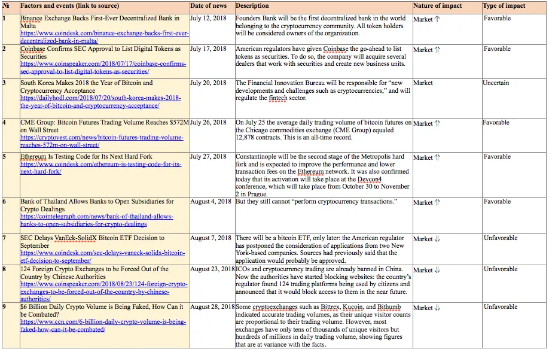
Task: Click 'Unfavorable' in the $6 Billion row
Action: [501, 306]
